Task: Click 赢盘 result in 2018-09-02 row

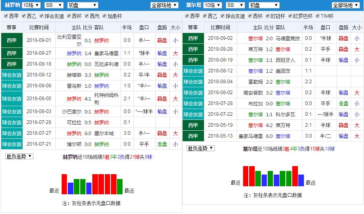Action: pyautogui.click(x=343, y=39)
